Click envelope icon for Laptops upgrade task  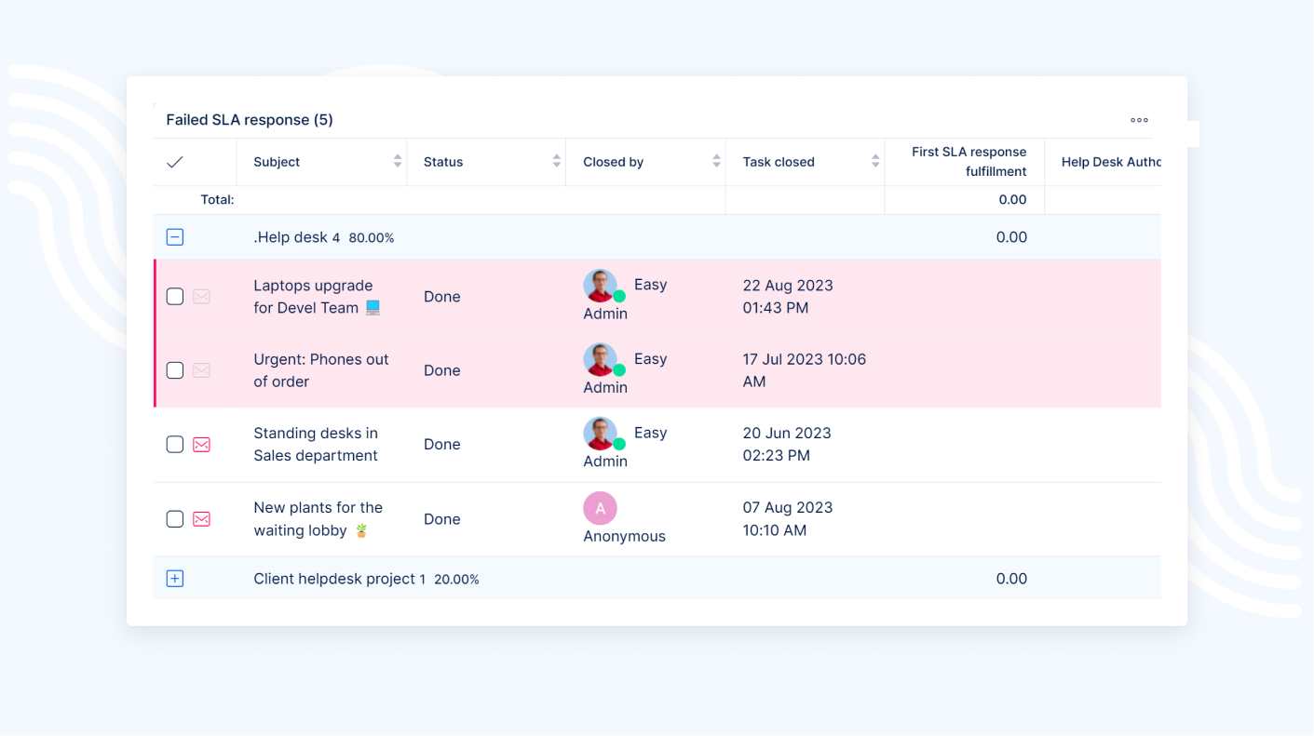point(201,297)
